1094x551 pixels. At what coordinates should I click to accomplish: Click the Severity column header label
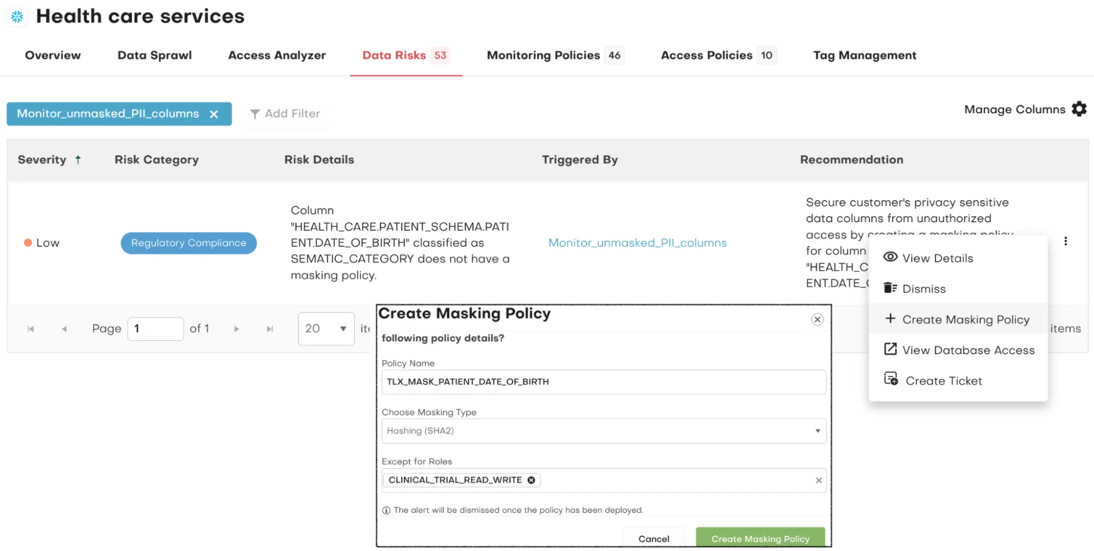pyautogui.click(x=42, y=160)
